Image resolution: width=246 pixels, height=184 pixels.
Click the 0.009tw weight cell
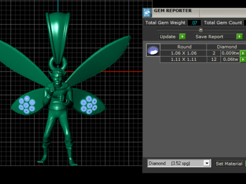(230, 53)
